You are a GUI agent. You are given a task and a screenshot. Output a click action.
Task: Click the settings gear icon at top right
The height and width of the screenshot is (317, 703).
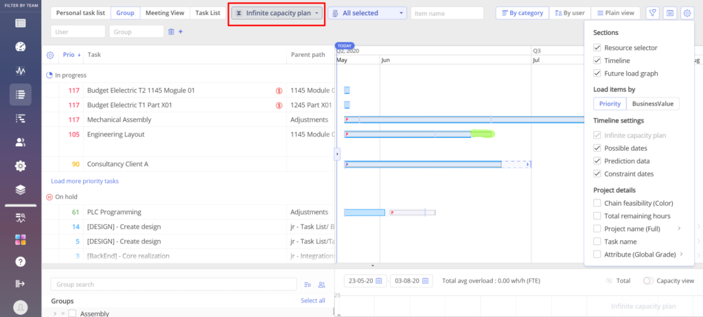coord(687,13)
